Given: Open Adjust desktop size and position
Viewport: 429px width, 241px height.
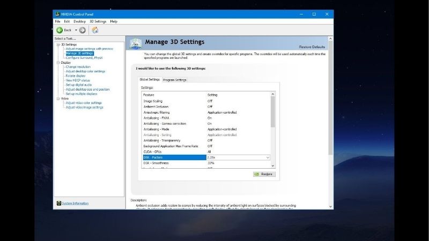Looking at the screenshot, I should coord(87,89).
